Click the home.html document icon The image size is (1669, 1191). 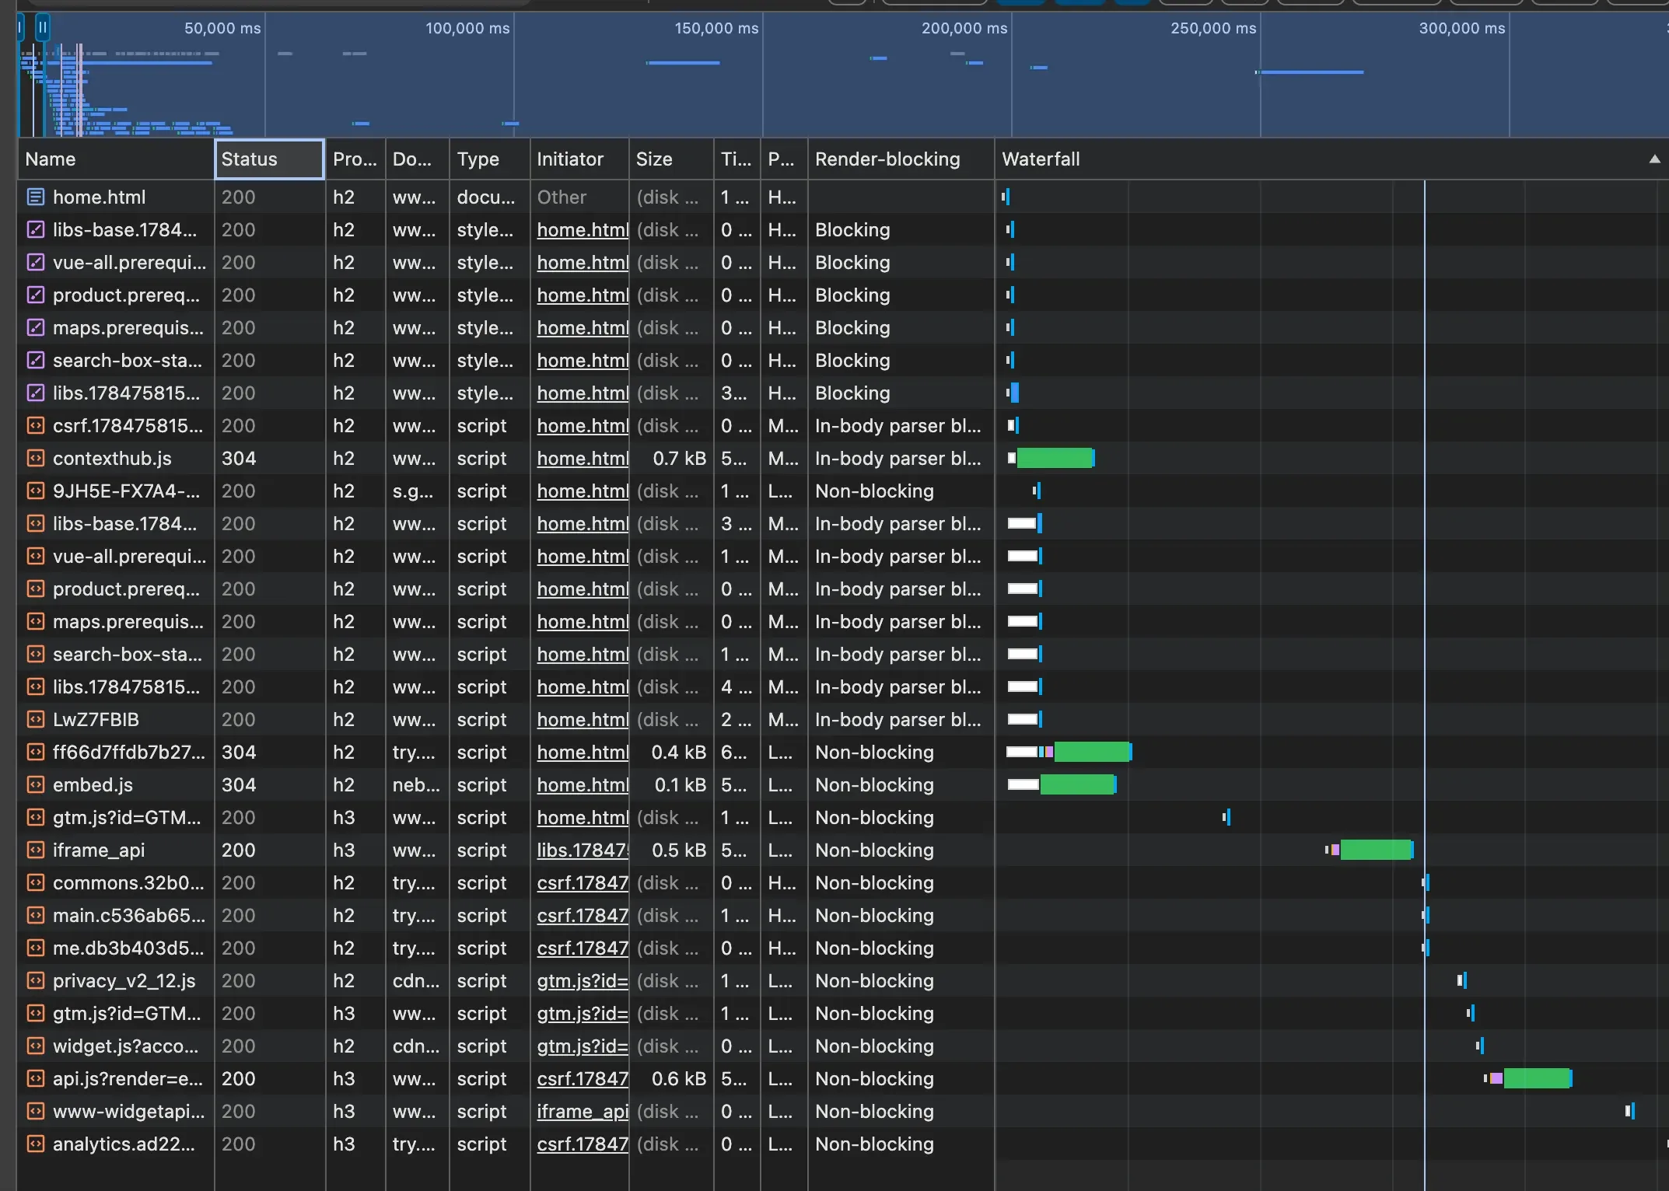click(x=35, y=197)
